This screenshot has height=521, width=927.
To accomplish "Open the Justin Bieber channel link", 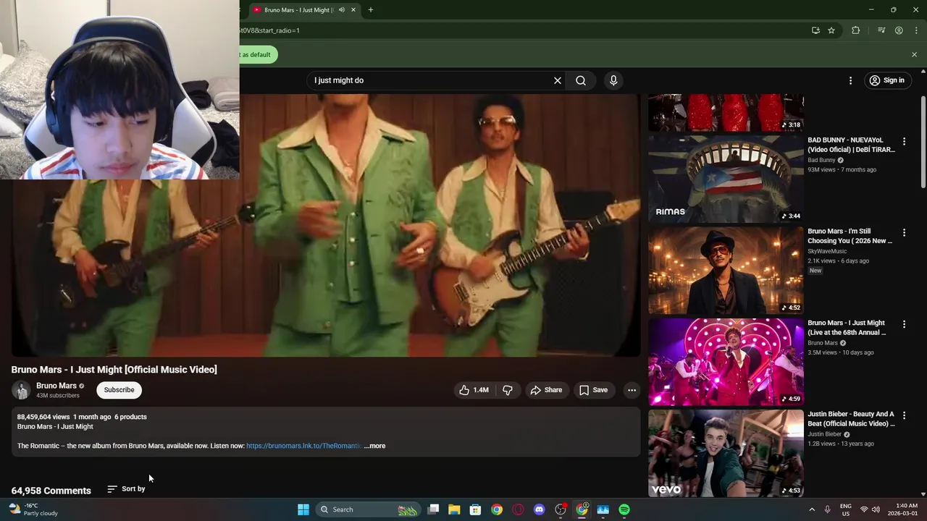I will 824,434.
